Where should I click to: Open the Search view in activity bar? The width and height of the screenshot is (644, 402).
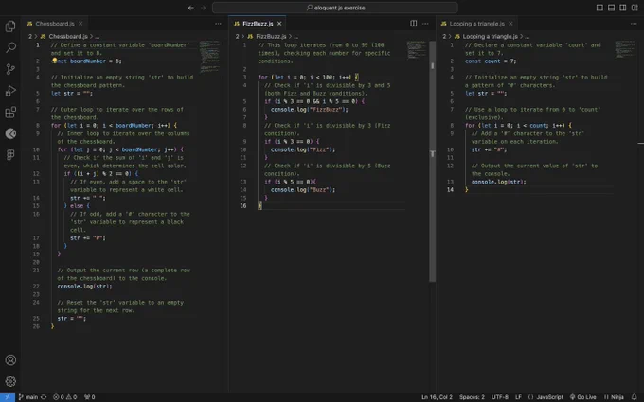click(x=10, y=47)
